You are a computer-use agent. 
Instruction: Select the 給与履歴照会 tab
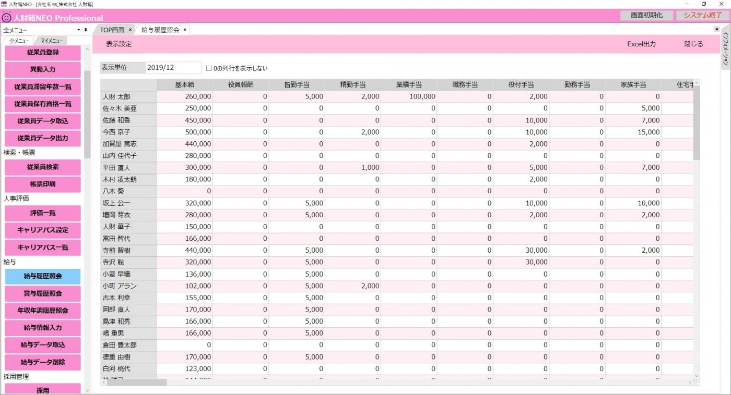[x=160, y=30]
